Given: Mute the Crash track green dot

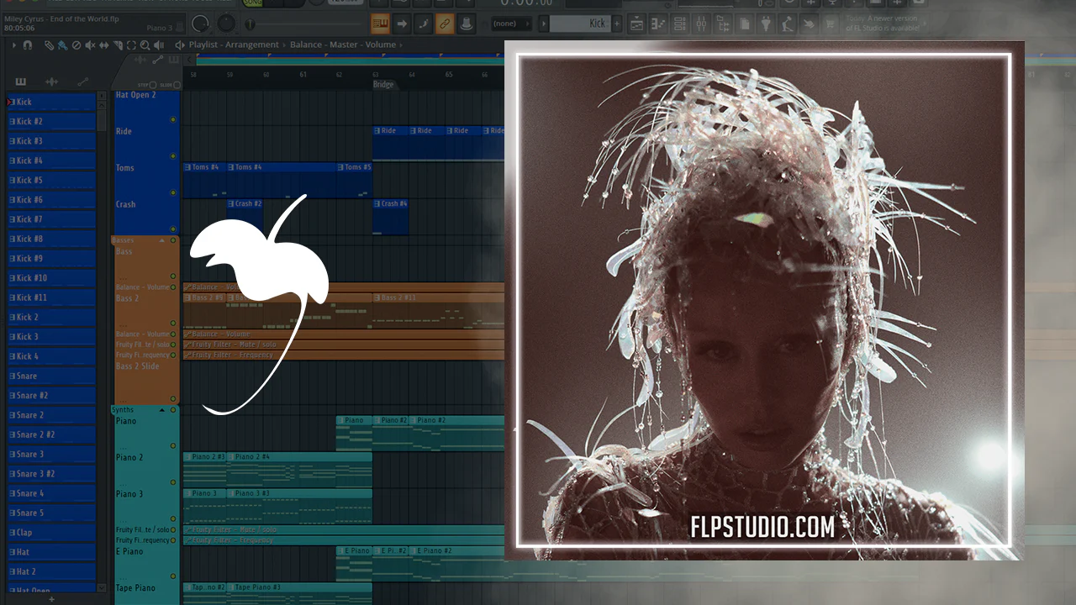Looking at the screenshot, I should (173, 229).
